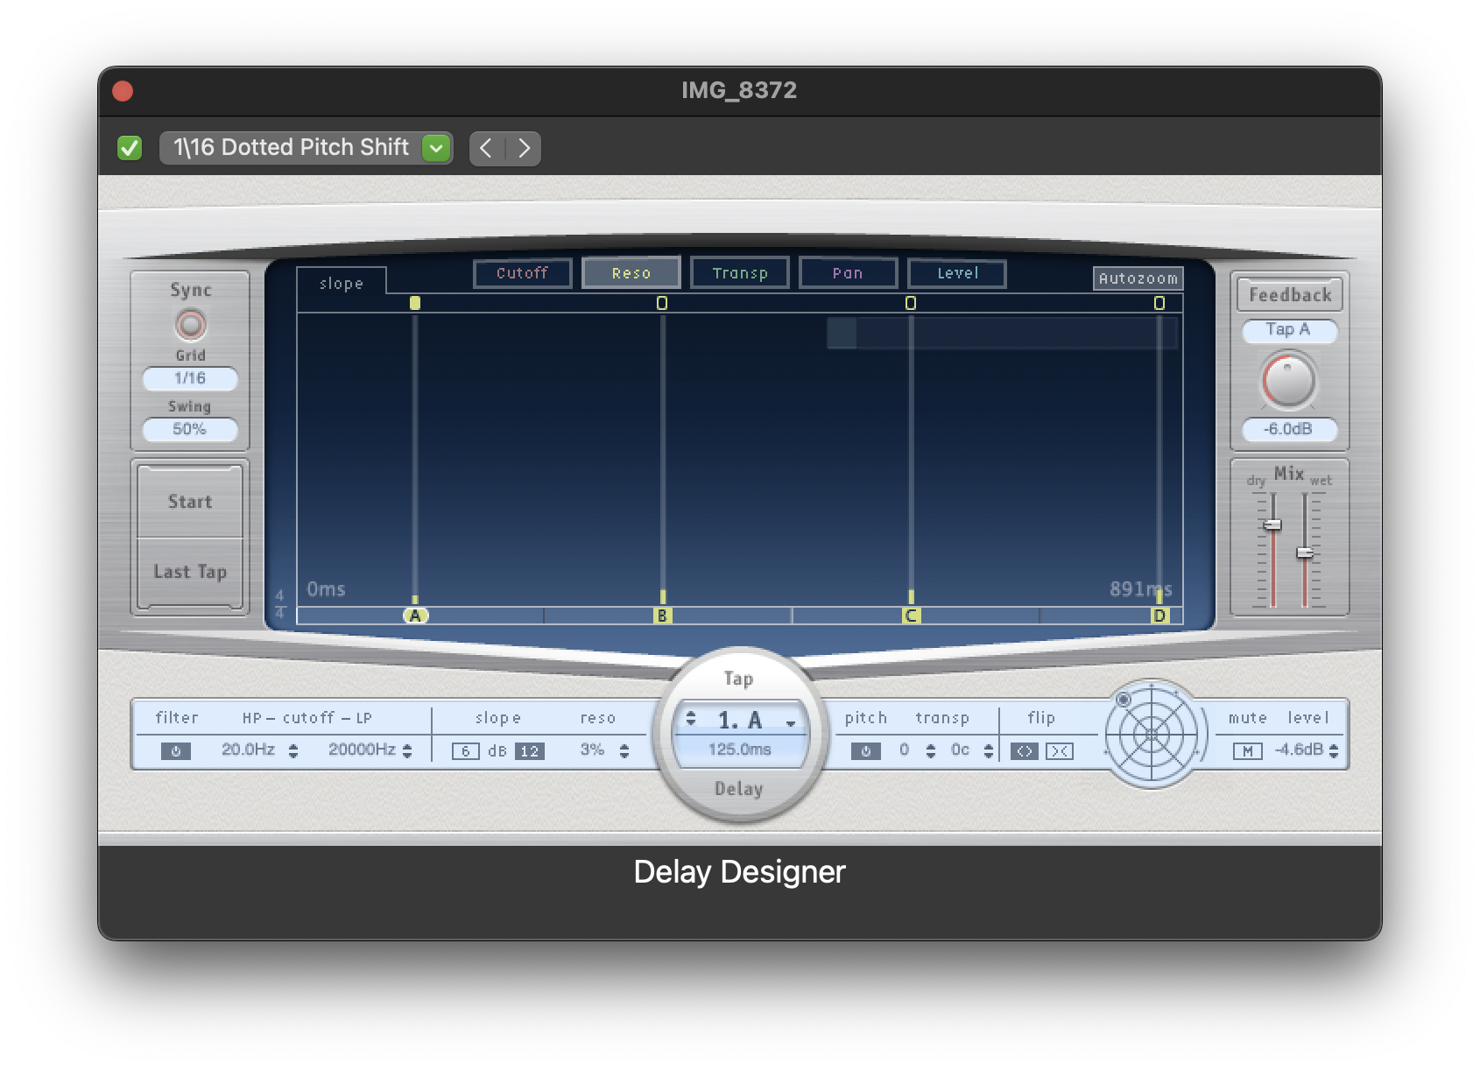Image resolution: width=1480 pixels, height=1070 pixels.
Task: Click the Last Tap pad
Action: [x=190, y=572]
